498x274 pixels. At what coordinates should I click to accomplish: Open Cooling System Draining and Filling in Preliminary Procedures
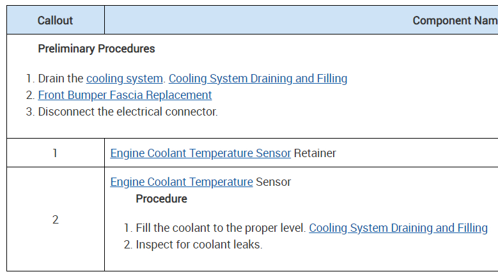[258, 79]
